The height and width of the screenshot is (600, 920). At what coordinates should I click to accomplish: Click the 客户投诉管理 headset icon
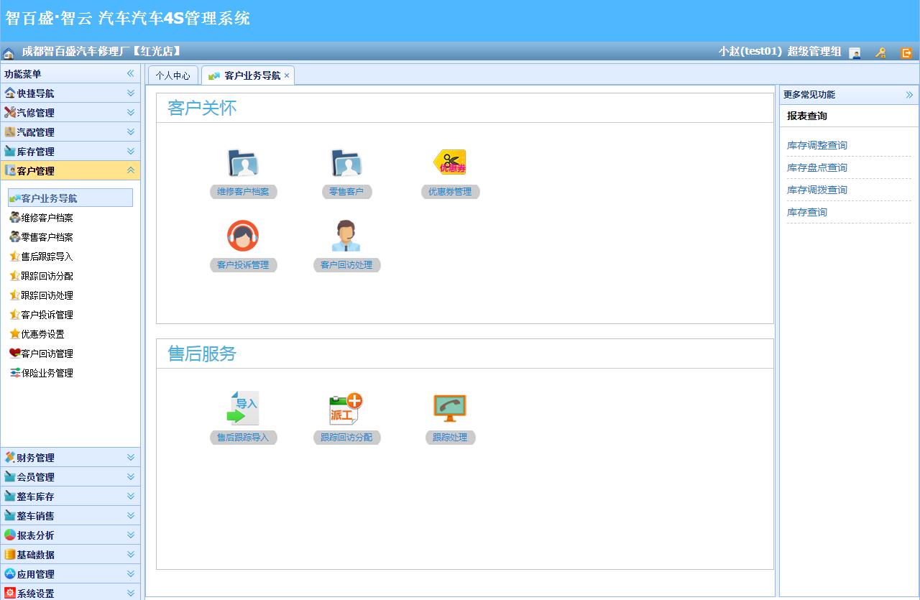point(243,236)
